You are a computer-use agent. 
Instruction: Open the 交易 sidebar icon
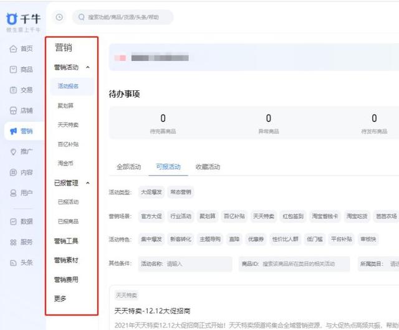coord(13,90)
